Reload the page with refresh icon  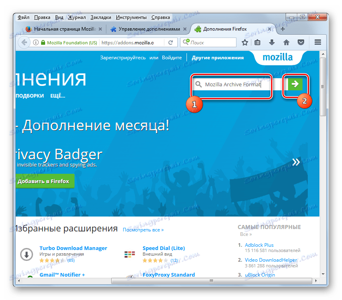pos(170,42)
